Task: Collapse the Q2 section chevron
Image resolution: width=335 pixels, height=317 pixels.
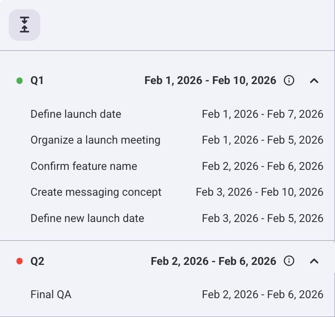Action: click(x=314, y=261)
